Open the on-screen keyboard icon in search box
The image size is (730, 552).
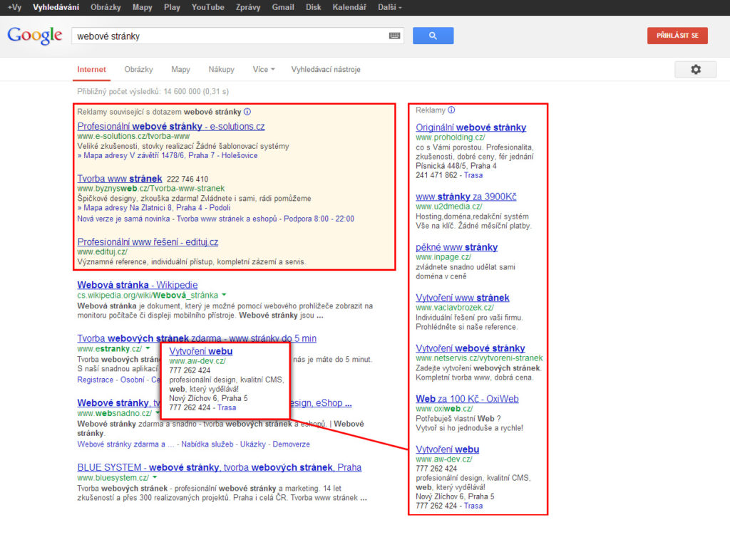coord(395,36)
